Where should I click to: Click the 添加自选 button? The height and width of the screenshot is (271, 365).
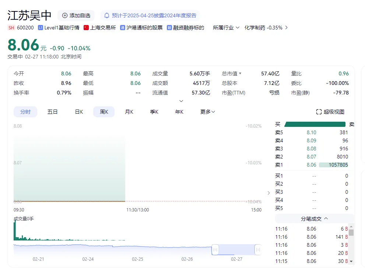pyautogui.click(x=76, y=15)
